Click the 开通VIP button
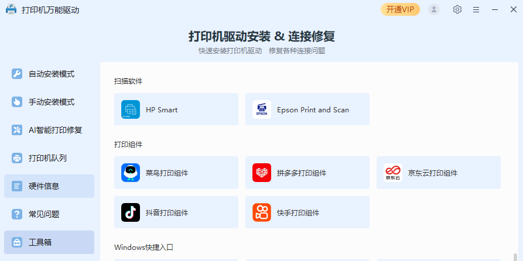The width and height of the screenshot is (523, 261). pos(400,9)
